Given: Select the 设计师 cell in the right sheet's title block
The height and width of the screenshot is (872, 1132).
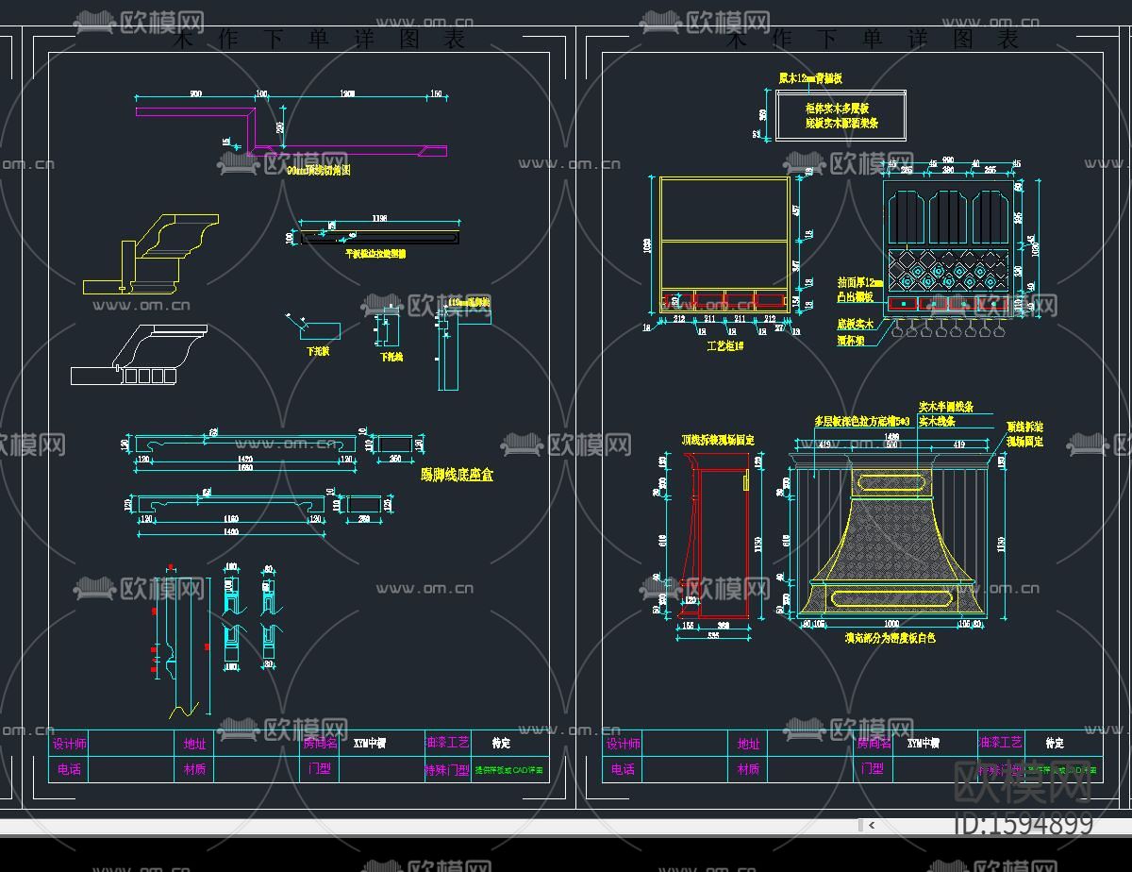Looking at the screenshot, I should click(x=623, y=744).
